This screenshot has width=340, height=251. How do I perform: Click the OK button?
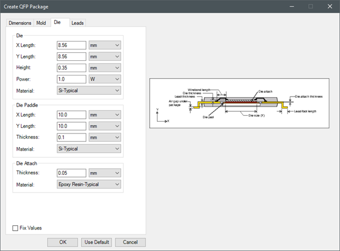[x=62, y=242]
